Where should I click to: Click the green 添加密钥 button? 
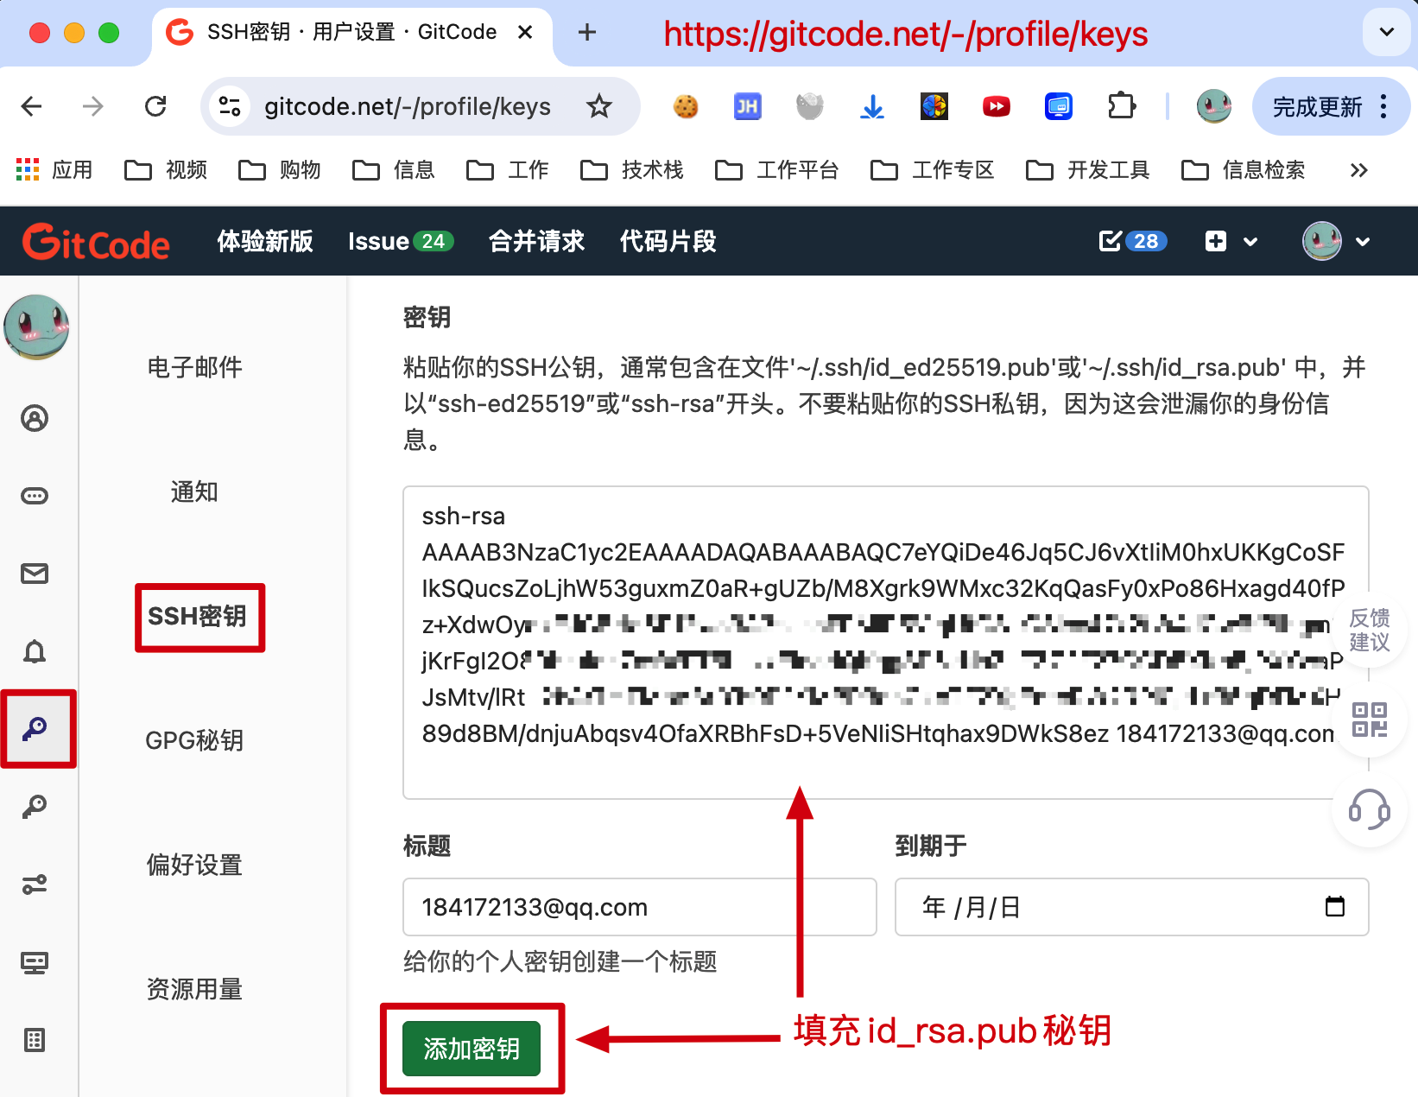click(x=472, y=1049)
